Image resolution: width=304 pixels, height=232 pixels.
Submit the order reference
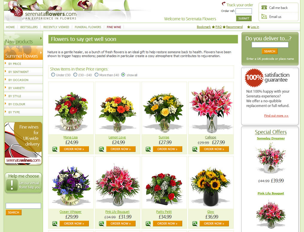244,19
